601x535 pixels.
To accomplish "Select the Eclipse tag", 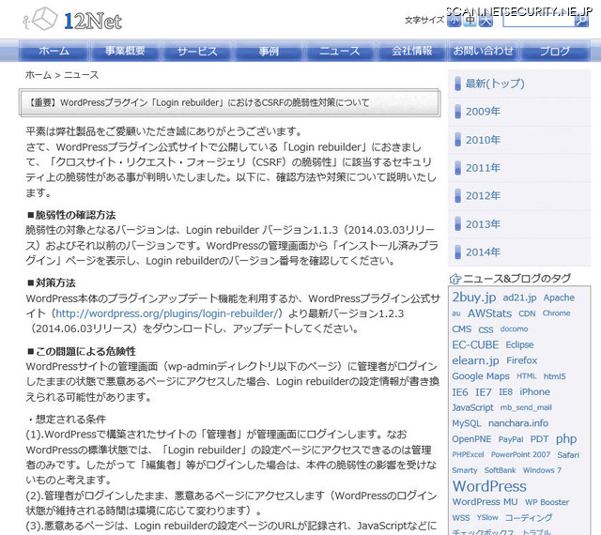I will click(x=519, y=344).
